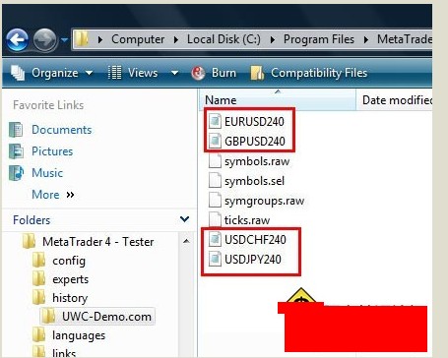The image size is (448, 358).
Task: Go to Computer in the address bar
Action: point(138,39)
